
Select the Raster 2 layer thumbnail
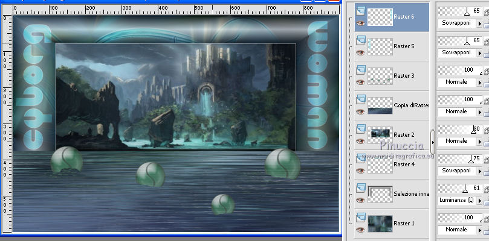(380, 136)
